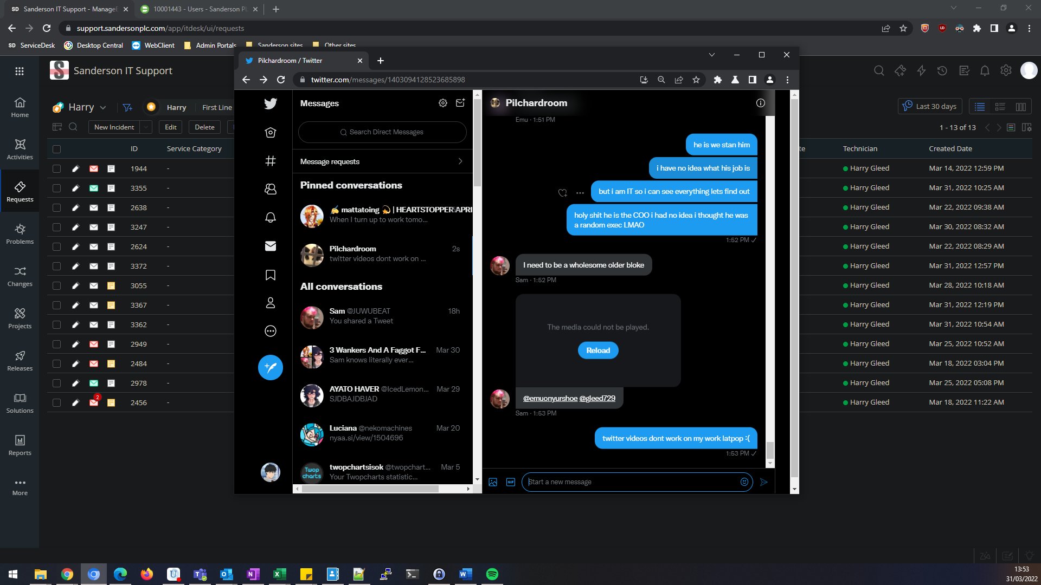The image size is (1041, 585).
Task: Click the @emuonyurshoe mention link
Action: 550,398
